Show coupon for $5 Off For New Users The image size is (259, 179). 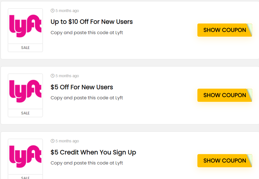point(223,95)
